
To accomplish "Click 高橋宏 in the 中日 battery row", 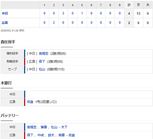I will tap(32, 127).
